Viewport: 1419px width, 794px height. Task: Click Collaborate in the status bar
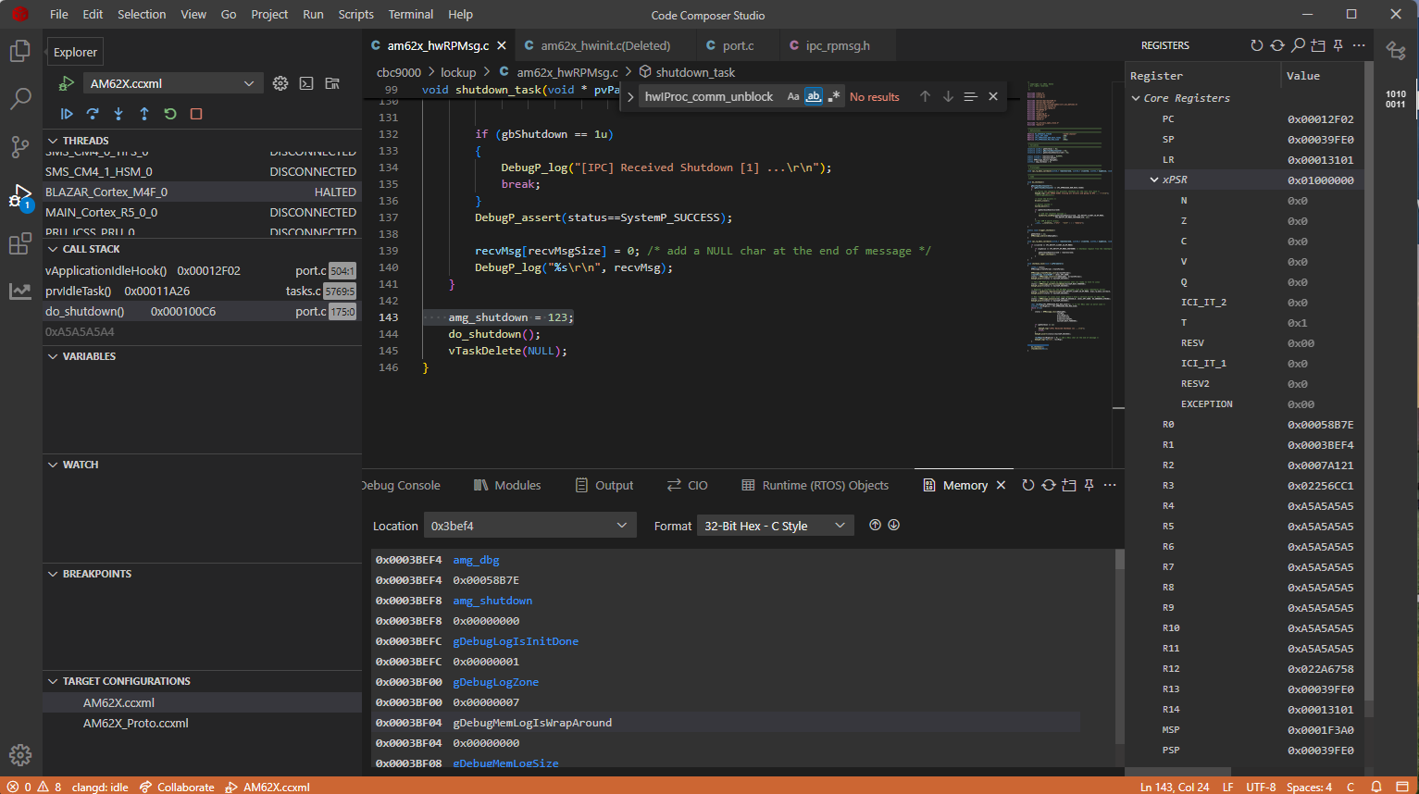(177, 787)
